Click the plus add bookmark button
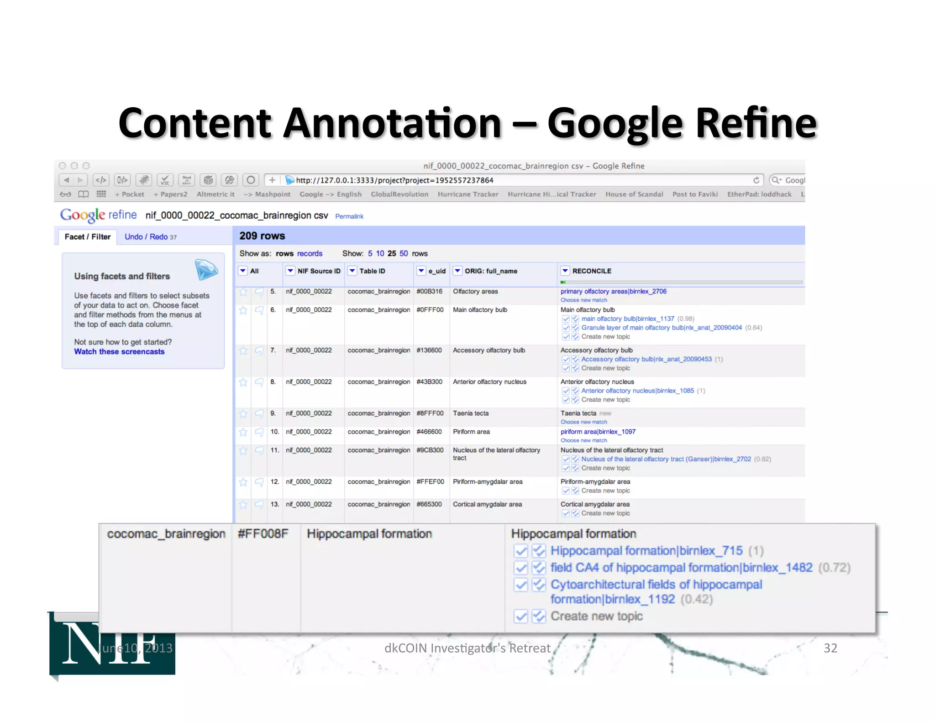935x722 pixels. pos(272,180)
